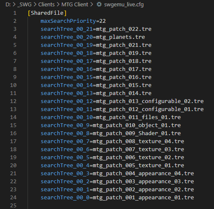Click the searchTree_00_6 key
214x209 pixels.
pyautogui.click(x=65, y=149)
